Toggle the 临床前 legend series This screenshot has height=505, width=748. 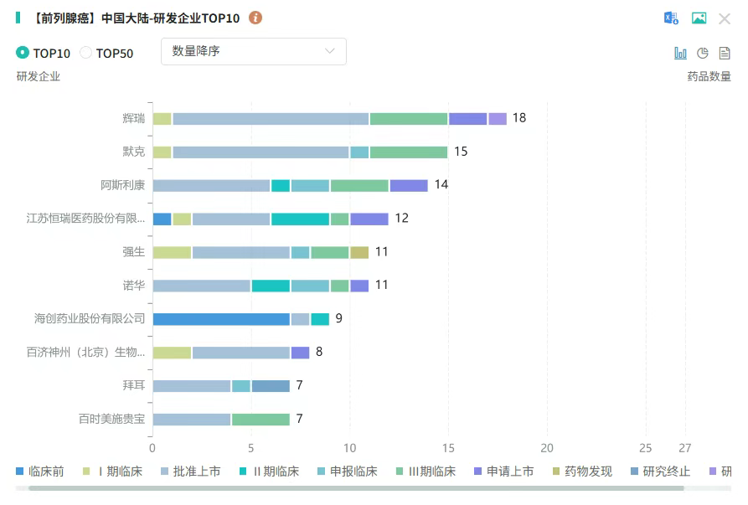coord(40,472)
